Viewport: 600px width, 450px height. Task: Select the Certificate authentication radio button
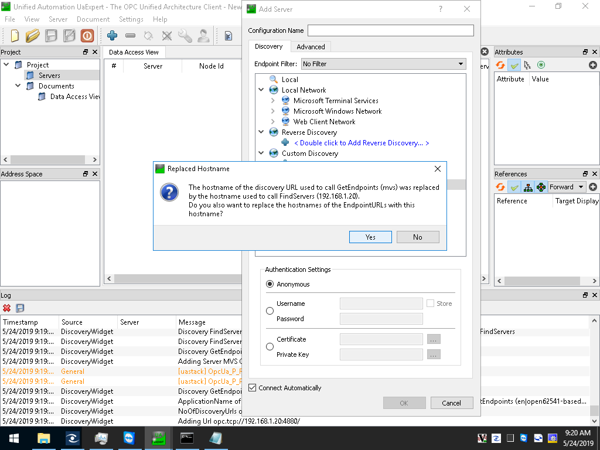tap(270, 346)
